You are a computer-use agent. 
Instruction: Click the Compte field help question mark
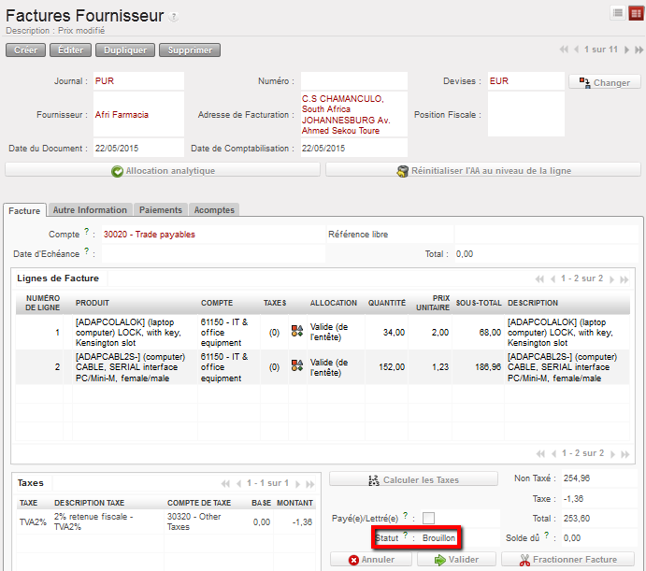tap(87, 233)
